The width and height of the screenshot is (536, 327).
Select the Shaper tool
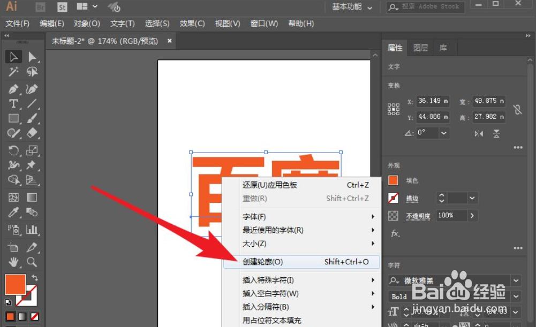(x=14, y=133)
